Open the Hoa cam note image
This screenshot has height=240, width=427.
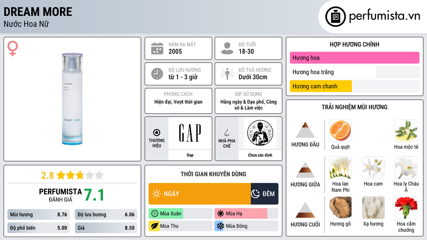click(373, 167)
